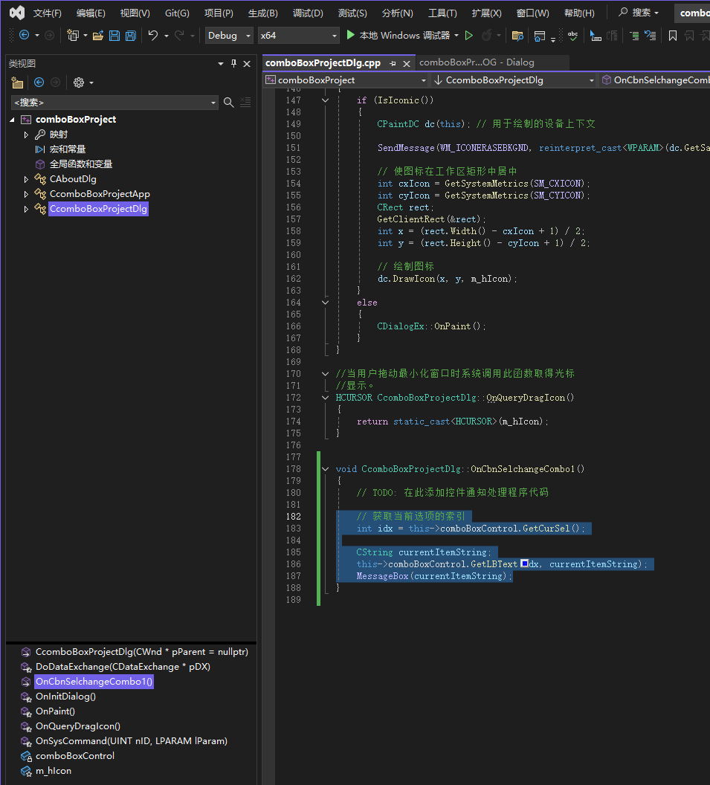Open the 调试(D) menu
This screenshot has height=785, width=710.
pos(307,13)
